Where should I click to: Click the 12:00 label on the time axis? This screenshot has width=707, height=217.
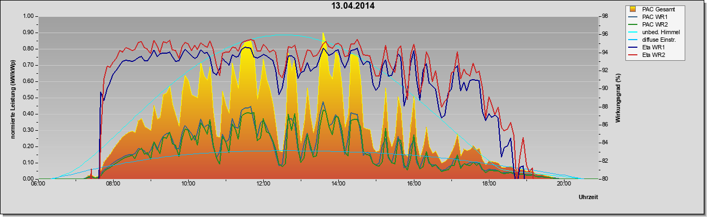[x=263, y=184]
